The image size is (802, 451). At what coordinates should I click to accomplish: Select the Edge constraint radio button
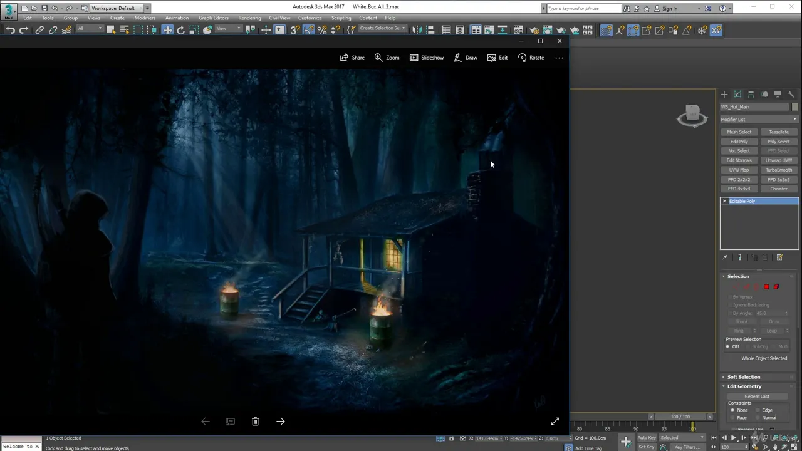point(758,410)
